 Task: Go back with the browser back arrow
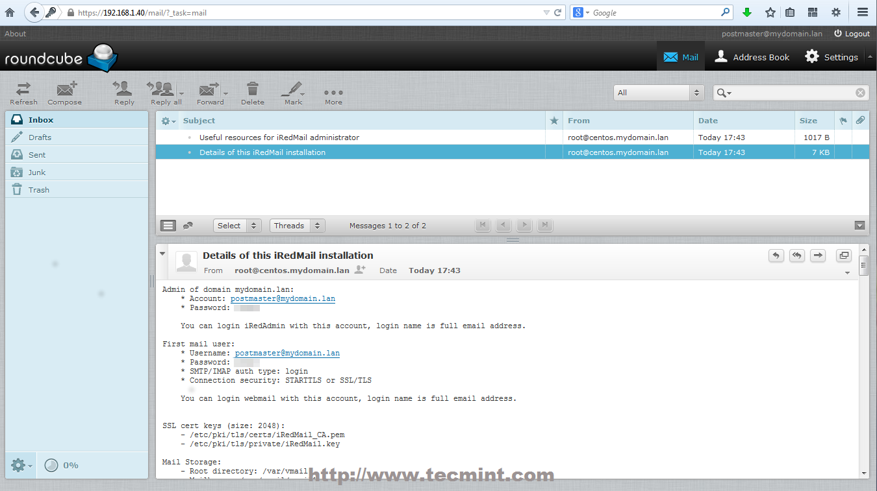[34, 12]
